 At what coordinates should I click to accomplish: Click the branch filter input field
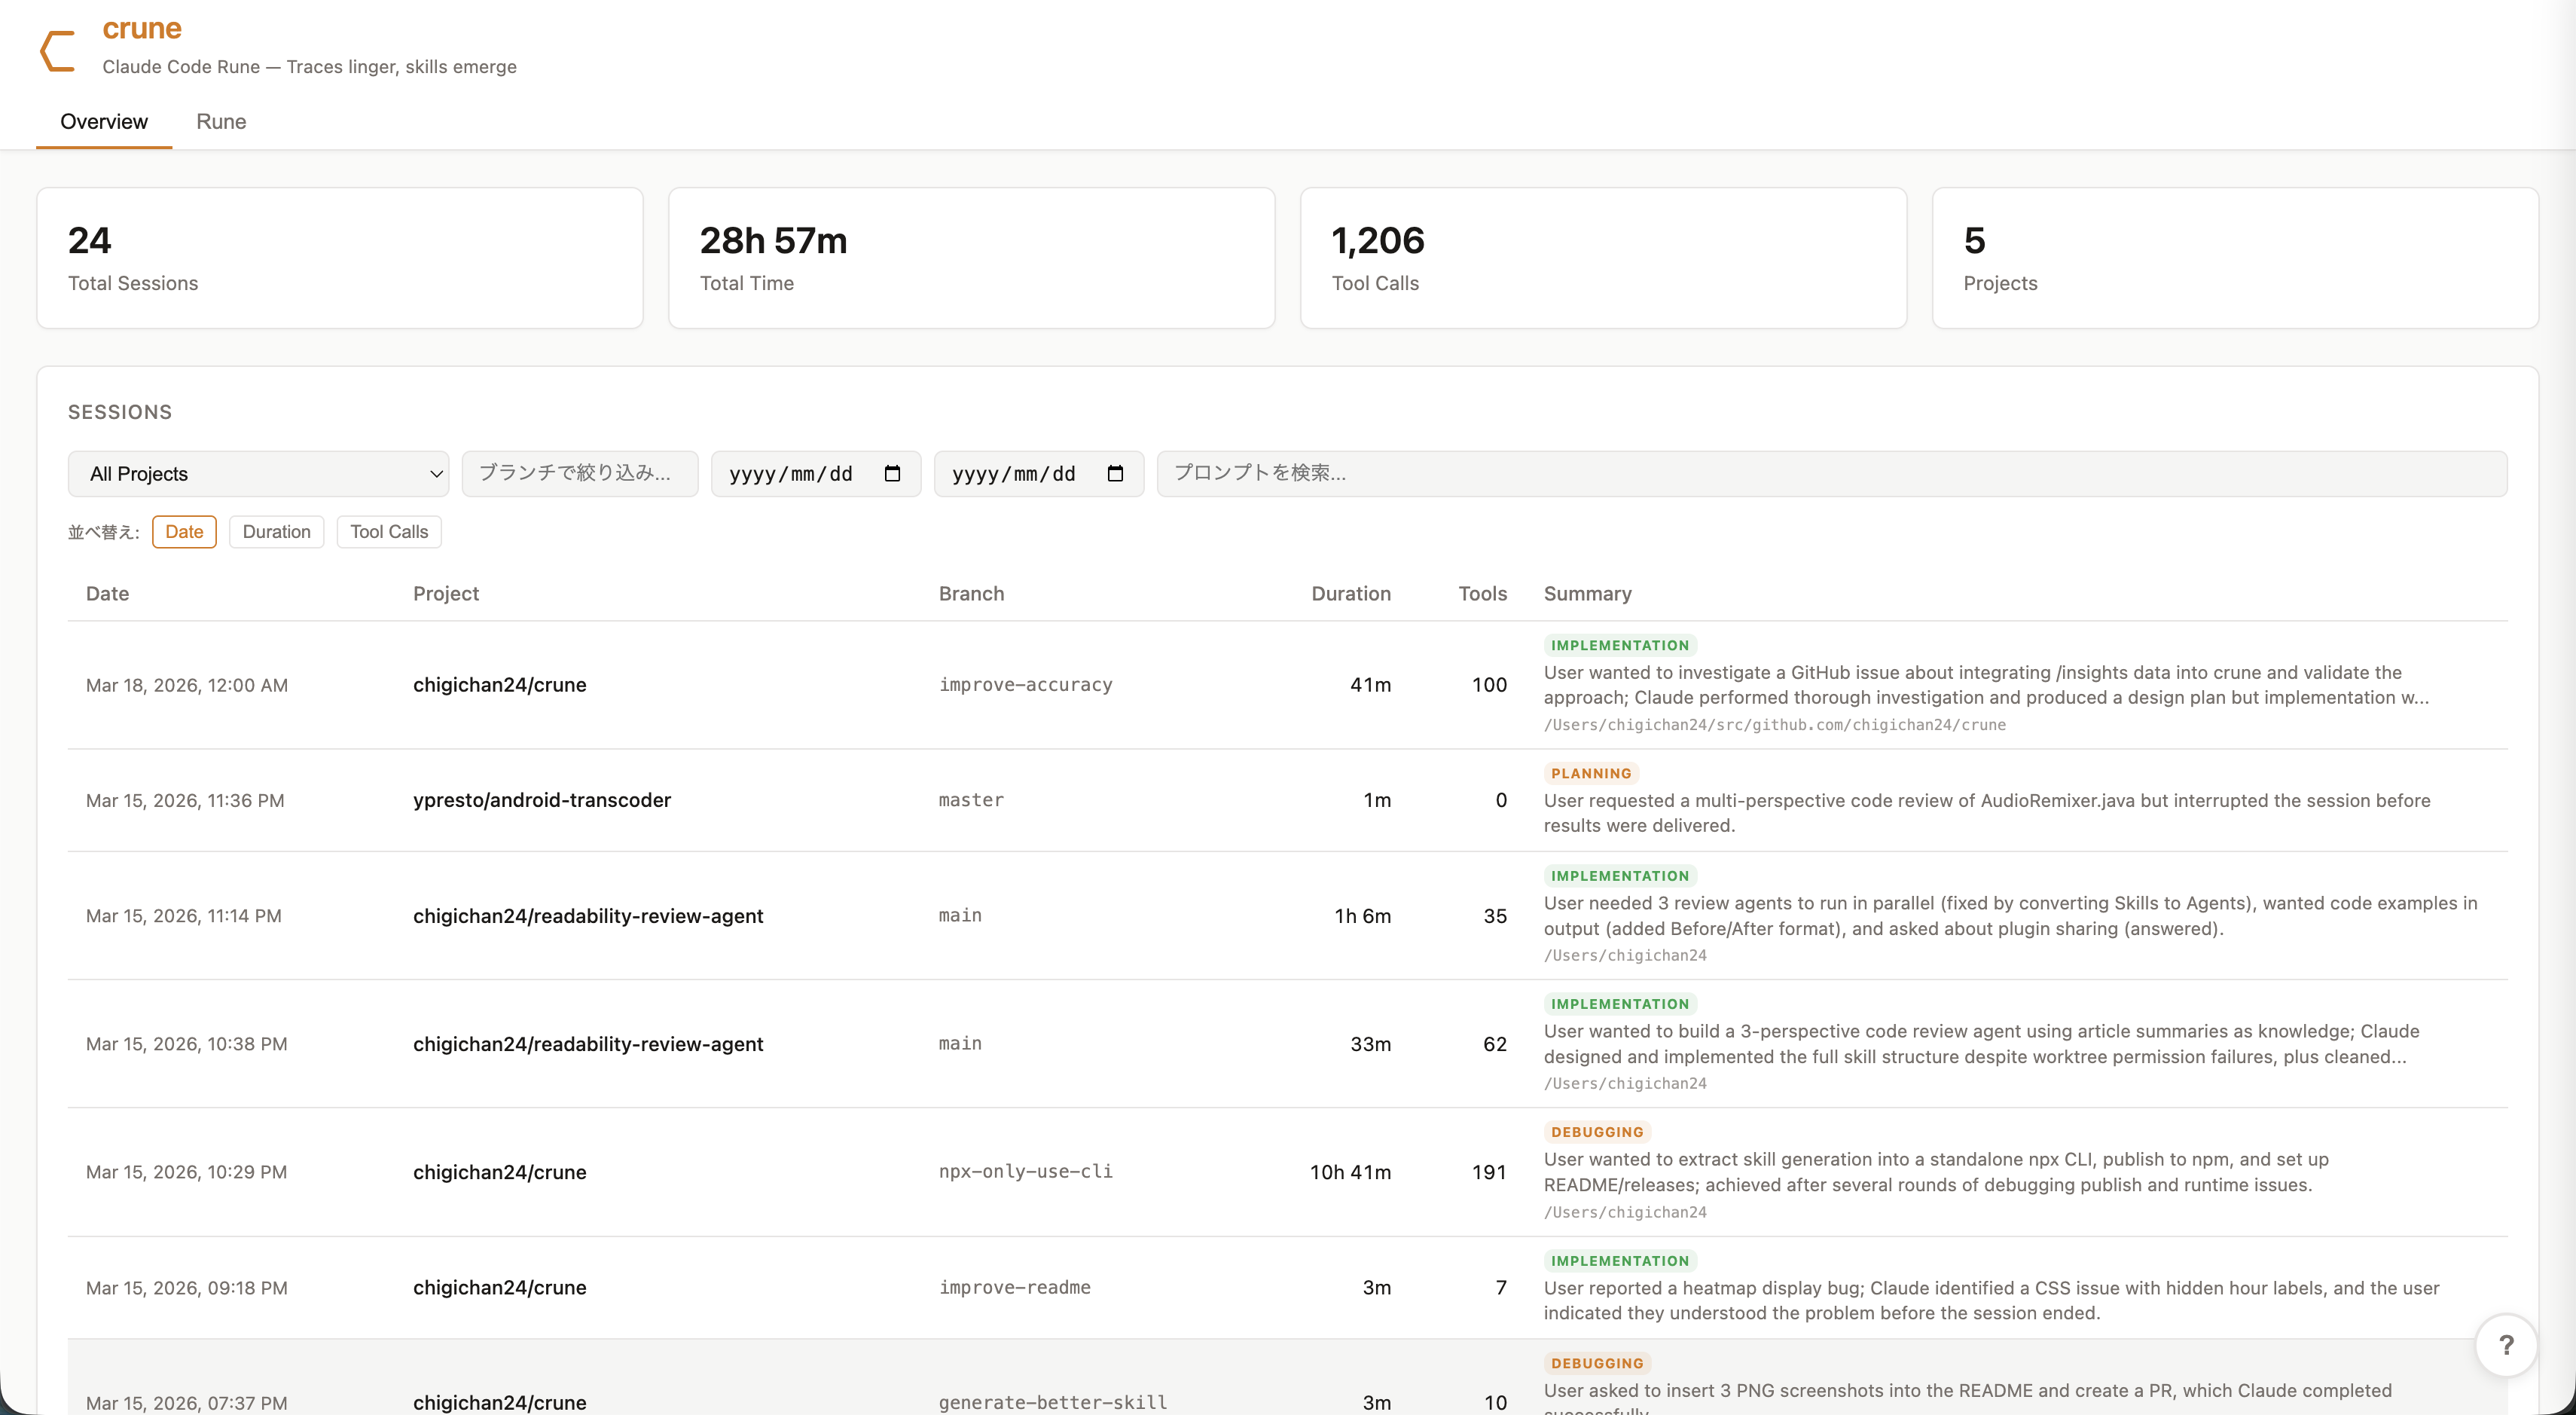580,473
